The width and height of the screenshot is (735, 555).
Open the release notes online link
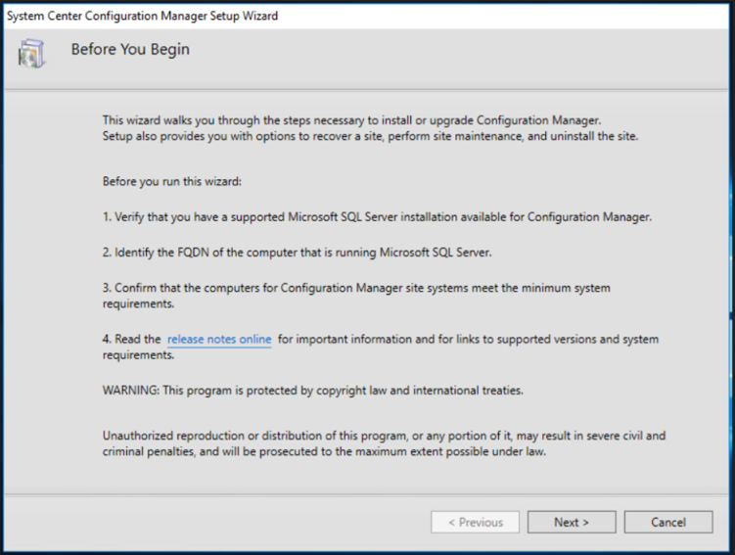[219, 339]
